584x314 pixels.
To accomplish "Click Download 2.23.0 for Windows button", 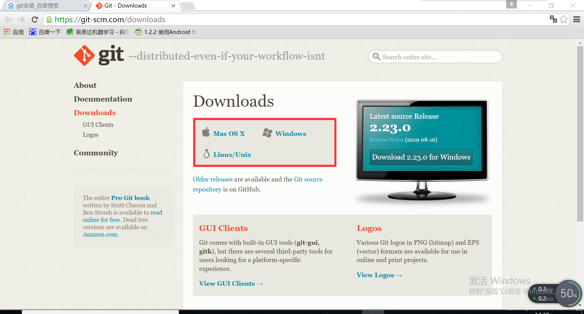I will coord(421,157).
